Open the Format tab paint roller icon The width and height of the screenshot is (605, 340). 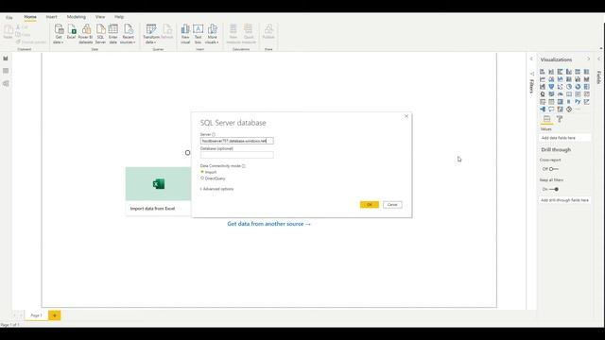(560, 120)
